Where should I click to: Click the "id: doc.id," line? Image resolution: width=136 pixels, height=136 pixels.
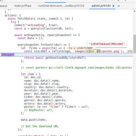33,77
